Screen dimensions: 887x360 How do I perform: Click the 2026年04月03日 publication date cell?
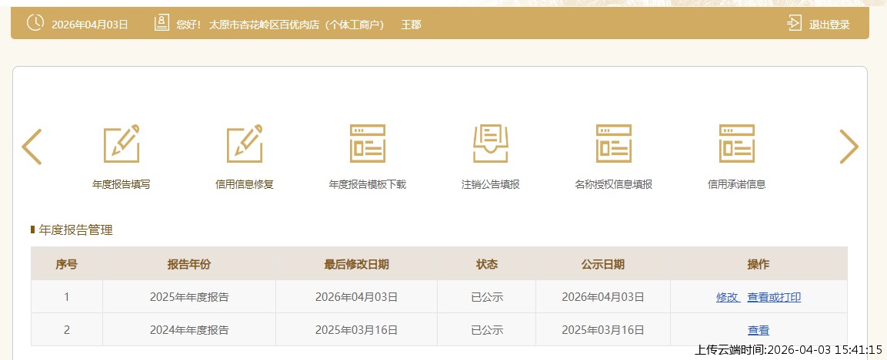[x=603, y=297]
